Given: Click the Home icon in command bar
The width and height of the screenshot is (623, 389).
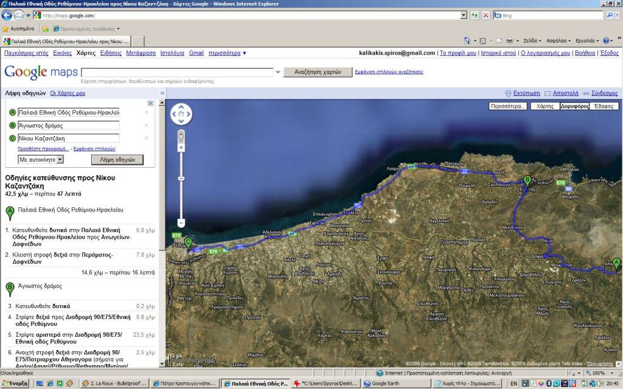Looking at the screenshot, I should point(467,41).
